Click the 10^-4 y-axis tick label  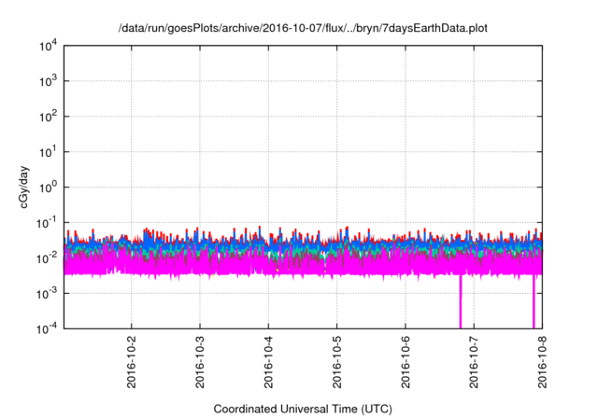click(x=47, y=327)
